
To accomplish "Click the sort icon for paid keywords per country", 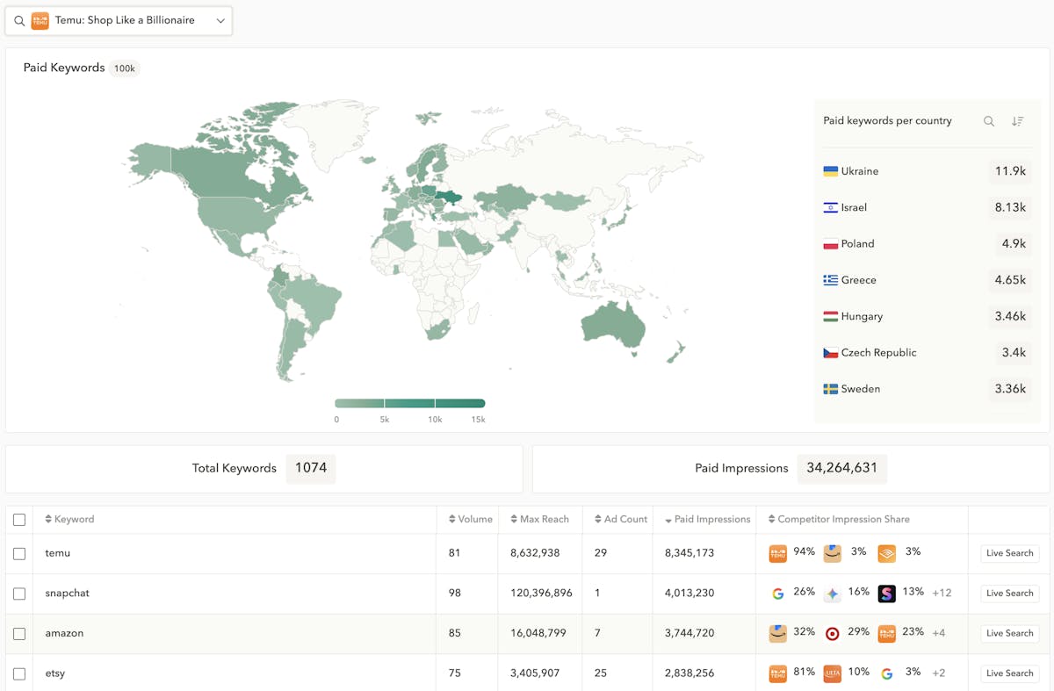I will 1017,121.
